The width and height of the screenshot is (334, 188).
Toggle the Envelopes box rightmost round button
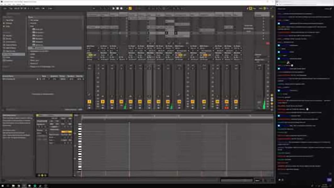pos(45,175)
